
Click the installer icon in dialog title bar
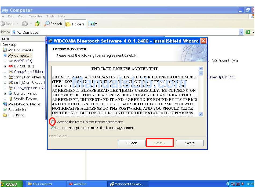click(50, 41)
